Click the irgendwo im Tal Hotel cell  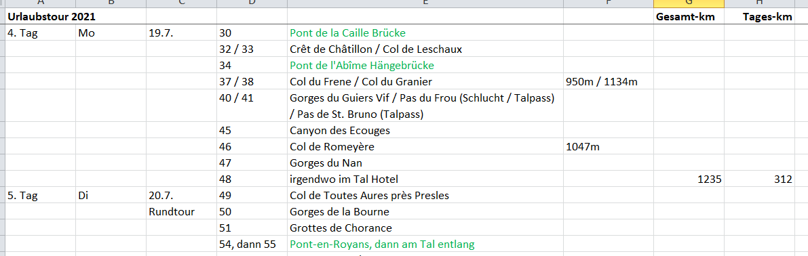425,179
